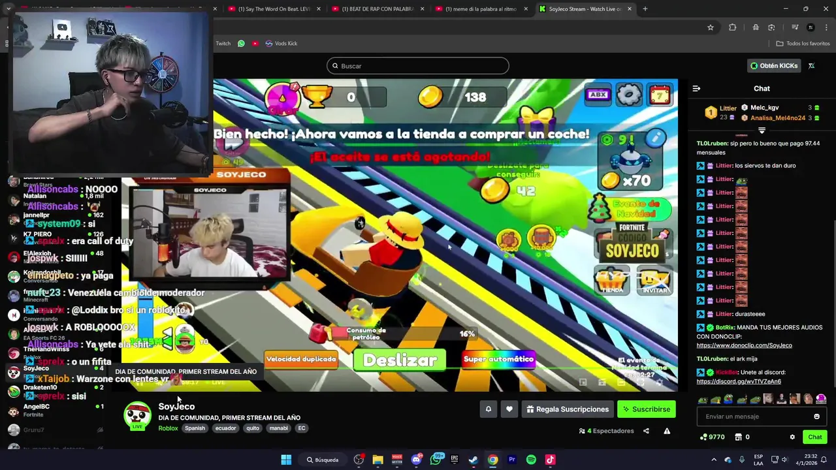Select the SoyJeco Stream Kick tab
The image size is (836, 470).
coord(585,9)
